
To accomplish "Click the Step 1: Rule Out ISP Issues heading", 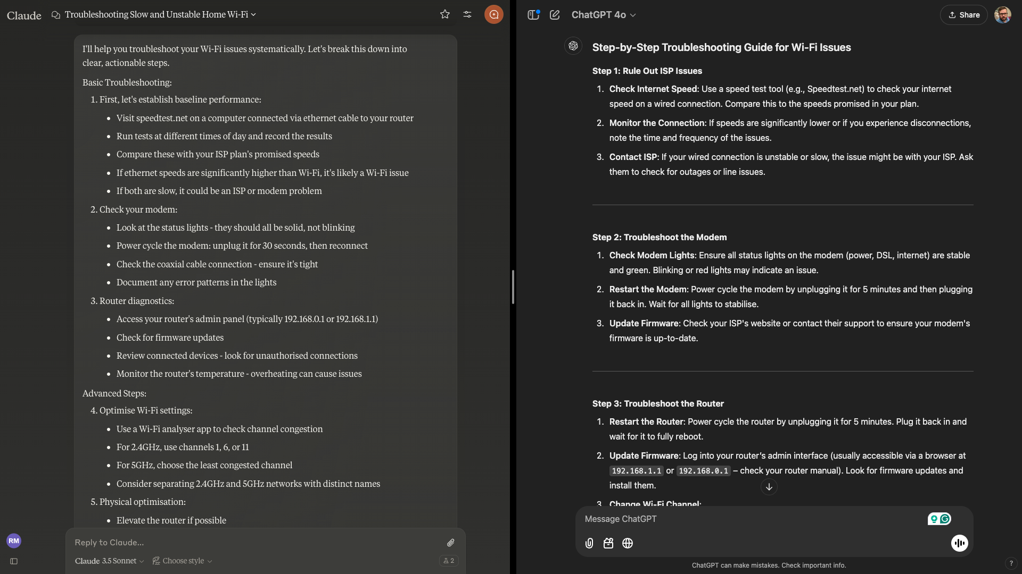I will tap(647, 71).
